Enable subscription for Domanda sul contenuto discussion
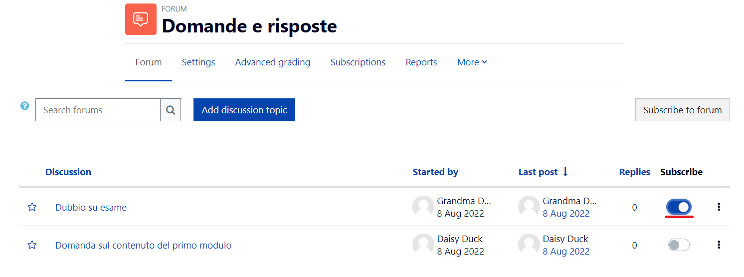Image resolution: width=744 pixels, height=277 pixels. [x=679, y=245]
